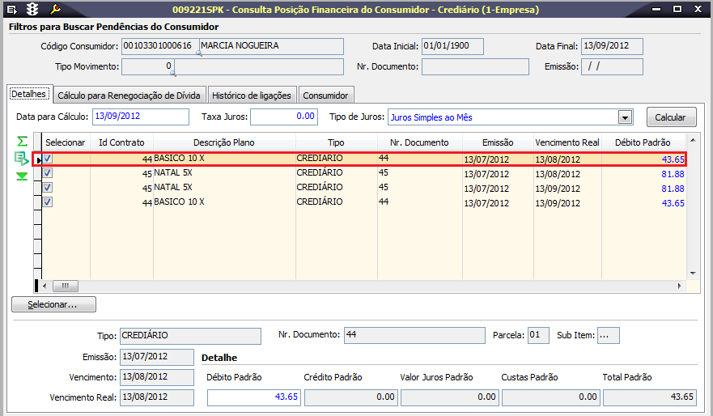Screen dimensions: 713x416
Task: Maximize the Consulta Posição Financeira window
Action: pos(677,9)
